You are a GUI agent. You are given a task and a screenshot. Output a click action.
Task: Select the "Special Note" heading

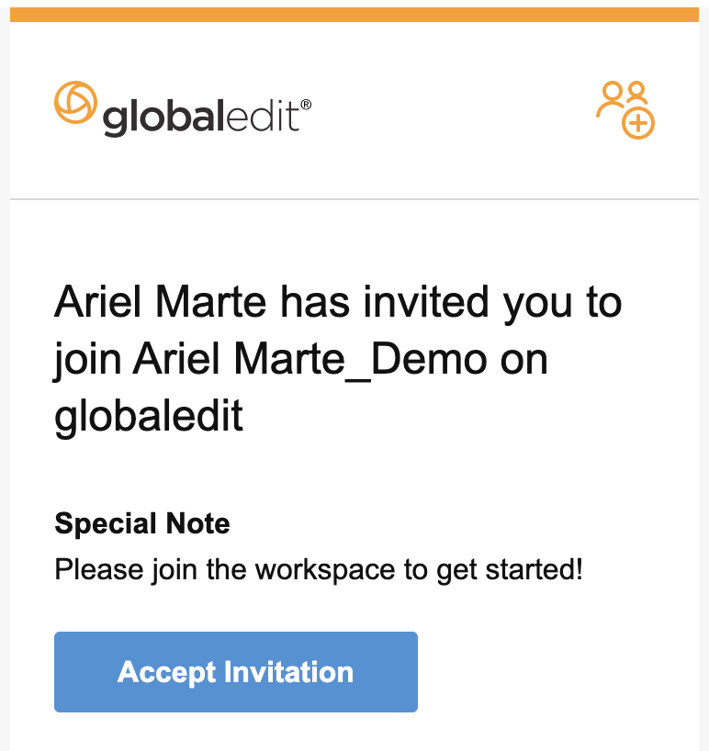coord(142,523)
